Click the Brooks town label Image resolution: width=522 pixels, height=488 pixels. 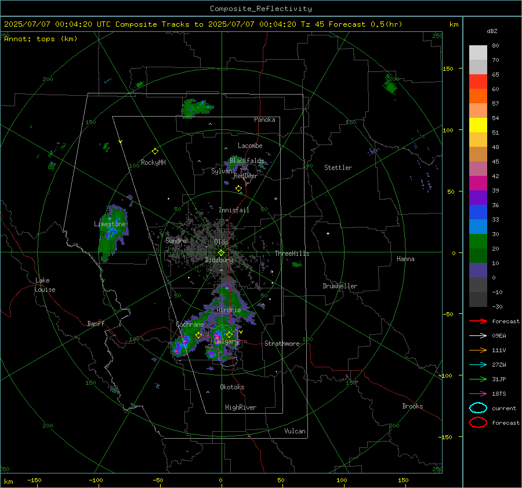click(412, 406)
